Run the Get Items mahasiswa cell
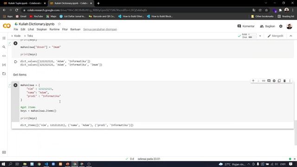Screen dimensions: 297x167 point(15,85)
